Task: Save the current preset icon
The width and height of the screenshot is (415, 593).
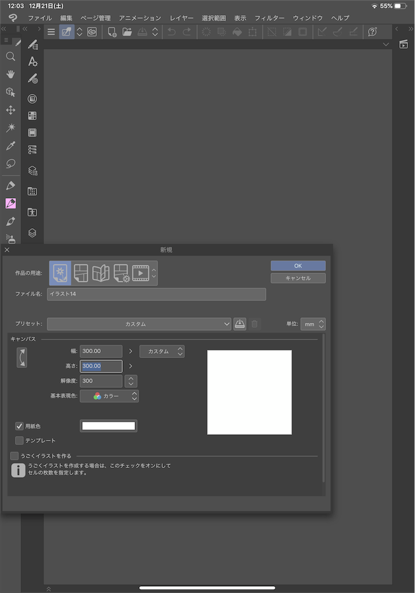Action: [240, 324]
